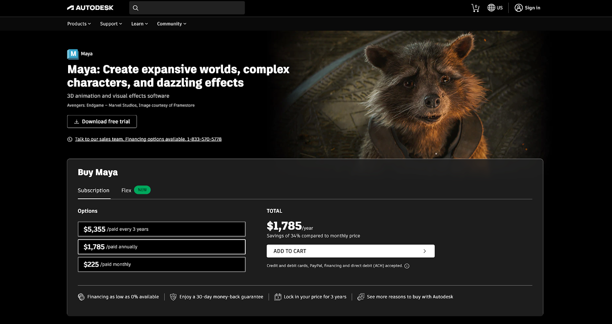Expand the Community menu
The height and width of the screenshot is (324, 612).
click(x=172, y=24)
